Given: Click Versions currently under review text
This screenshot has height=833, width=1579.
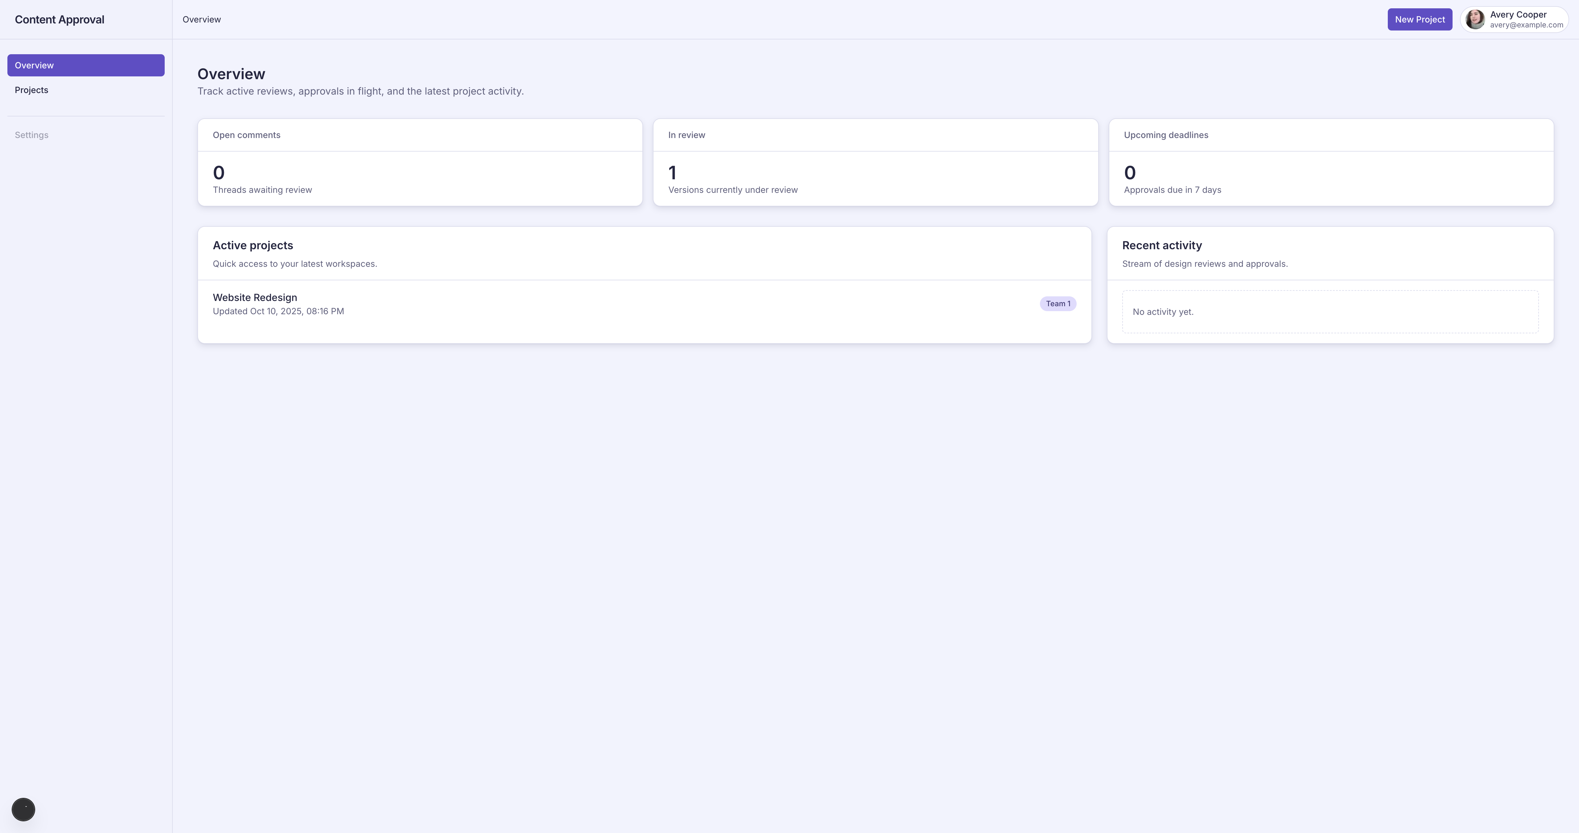Looking at the screenshot, I should pyautogui.click(x=732, y=190).
